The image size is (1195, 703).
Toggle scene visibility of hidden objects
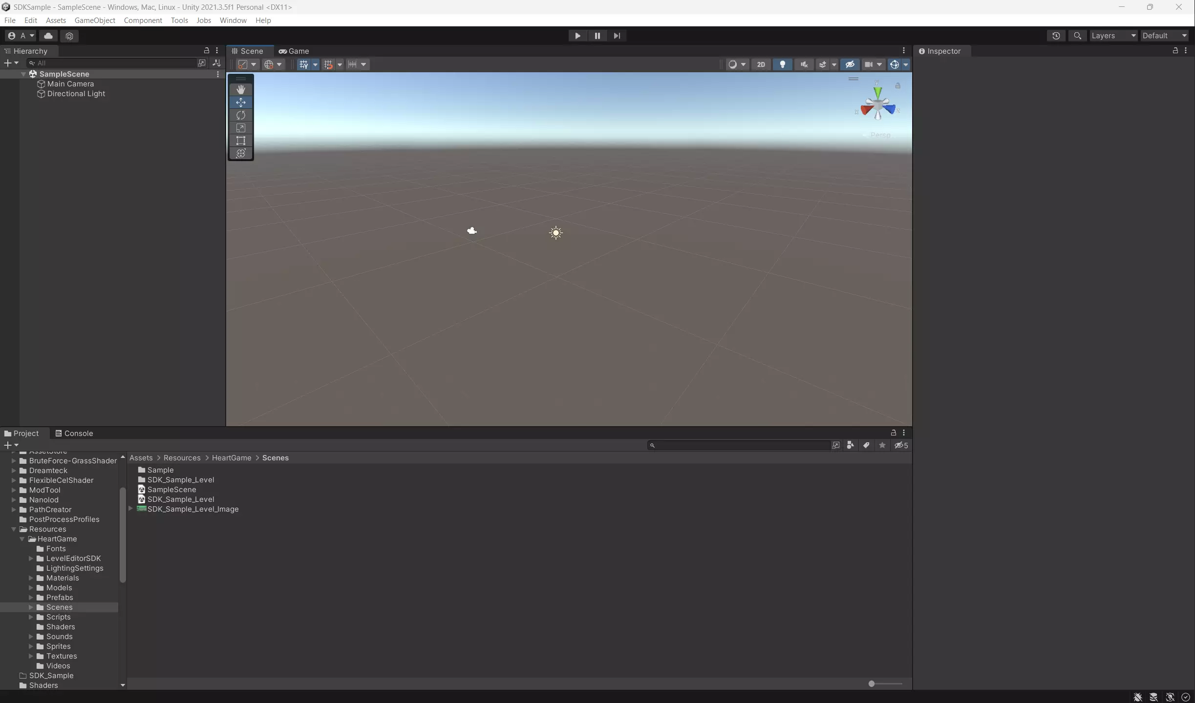coord(850,64)
